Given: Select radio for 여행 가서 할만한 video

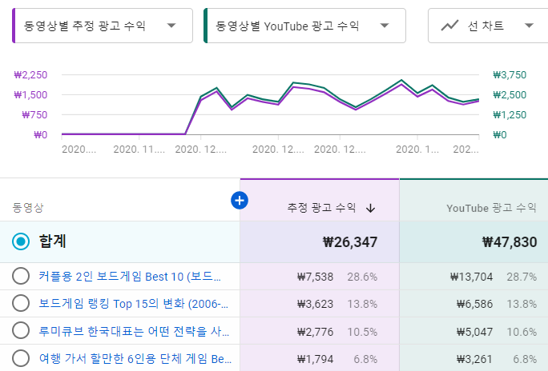Looking at the screenshot, I should pos(21,358).
